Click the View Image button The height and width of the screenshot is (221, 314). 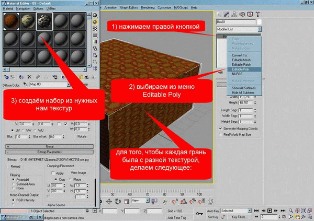tap(78, 172)
